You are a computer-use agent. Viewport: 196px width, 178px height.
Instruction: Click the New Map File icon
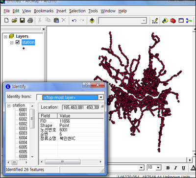click(x=6, y=21)
